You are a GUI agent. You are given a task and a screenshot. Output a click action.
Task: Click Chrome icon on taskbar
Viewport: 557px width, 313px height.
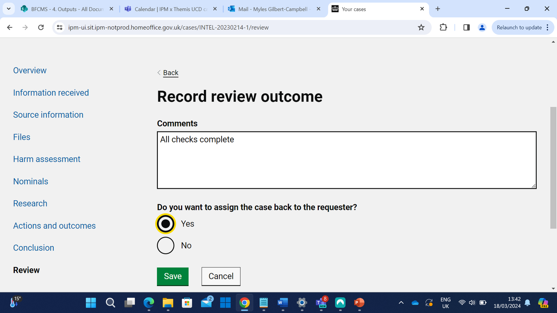click(x=244, y=302)
